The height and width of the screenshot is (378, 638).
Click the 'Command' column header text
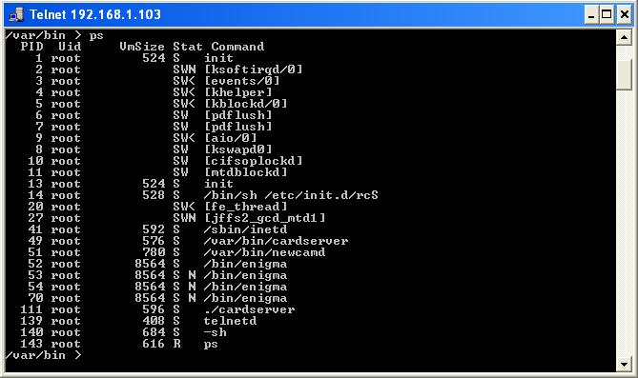click(237, 47)
